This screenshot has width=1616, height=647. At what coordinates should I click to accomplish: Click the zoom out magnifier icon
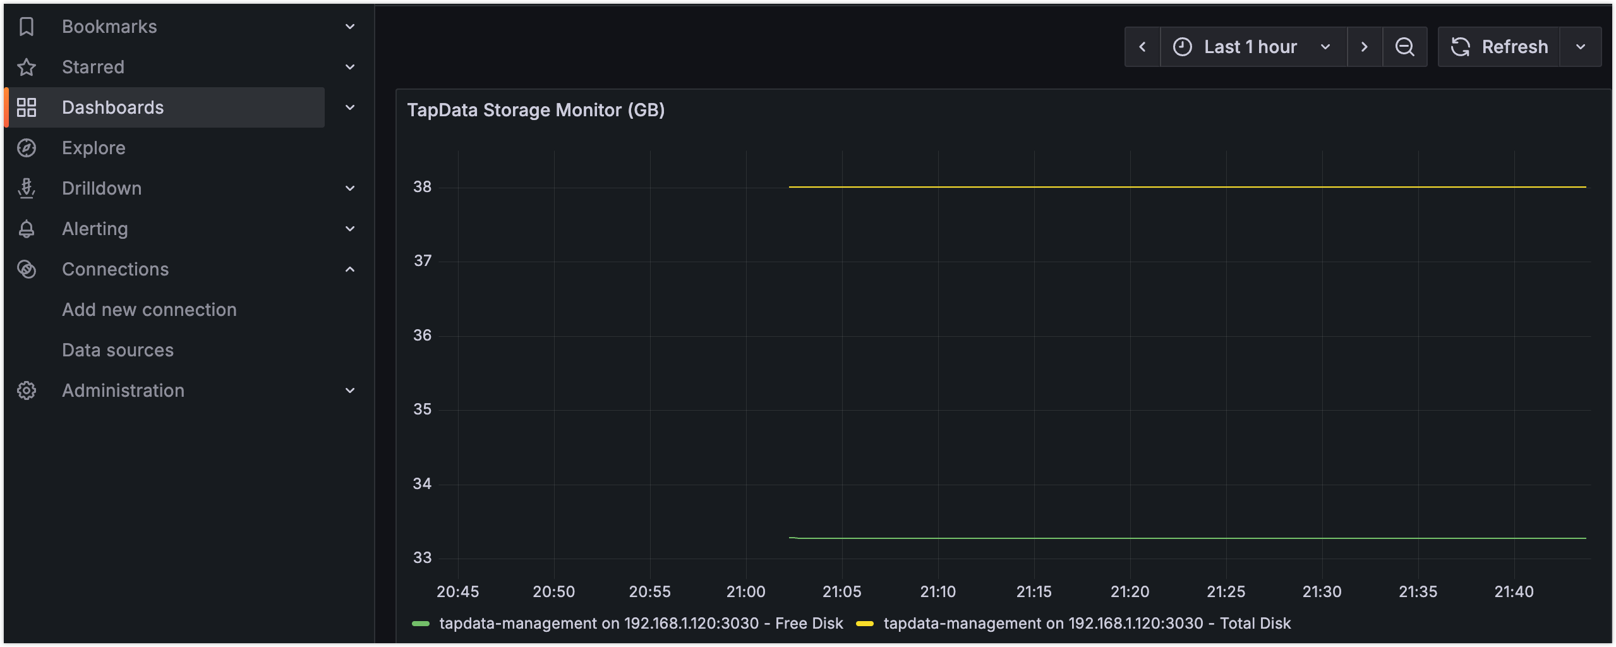[1404, 46]
